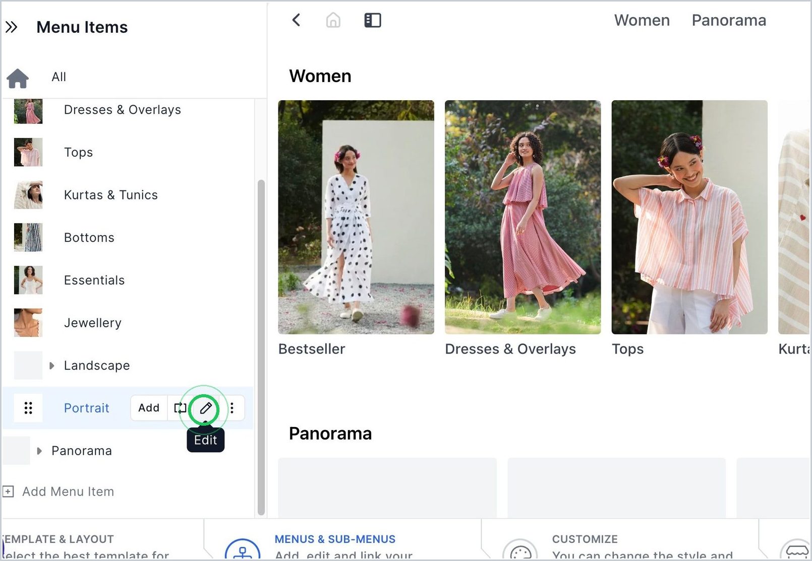This screenshot has width=812, height=561.
Task: Select Essentials menu item
Action: coord(94,280)
